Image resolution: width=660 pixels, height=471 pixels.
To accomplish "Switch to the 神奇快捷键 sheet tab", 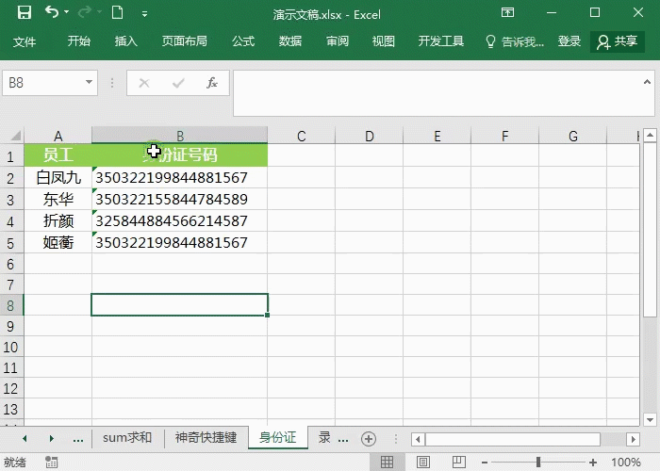I will click(x=206, y=437).
